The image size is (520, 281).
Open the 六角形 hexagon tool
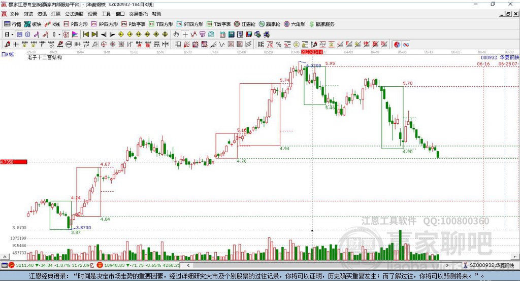point(295,24)
